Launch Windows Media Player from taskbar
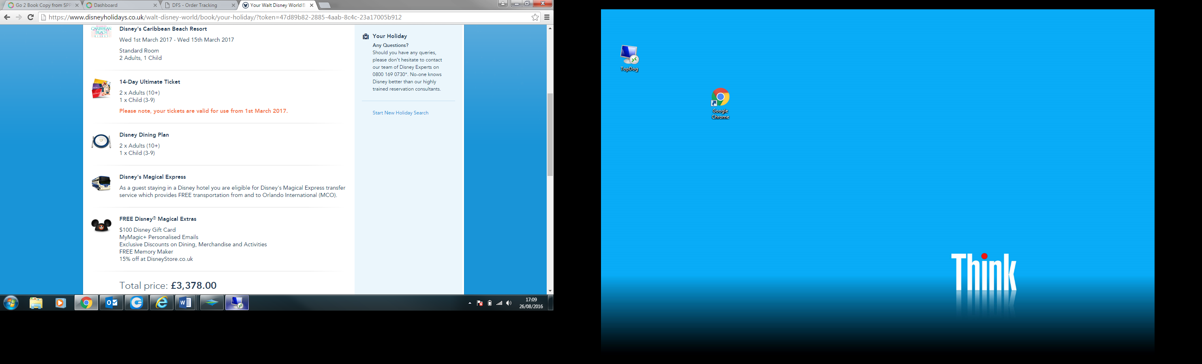This screenshot has height=364, width=1202. [61, 303]
